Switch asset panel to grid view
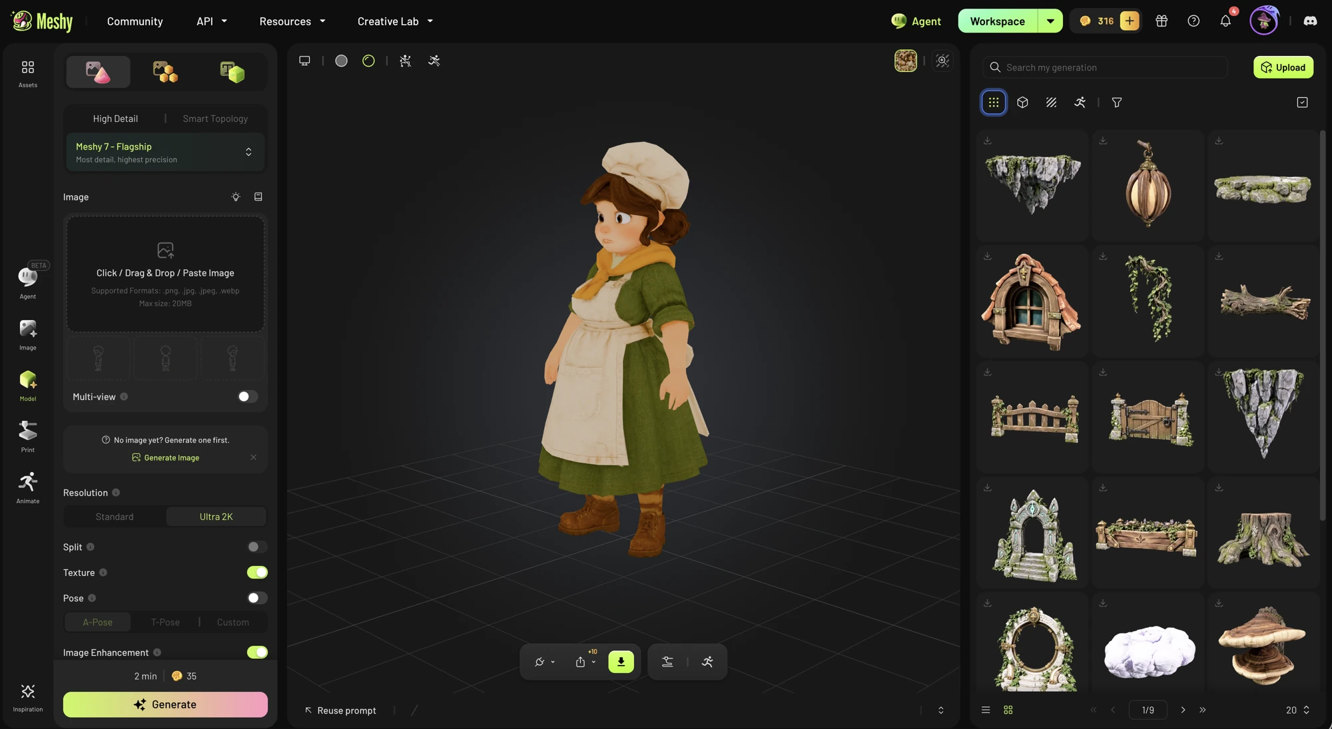1332x729 pixels. click(x=1008, y=710)
